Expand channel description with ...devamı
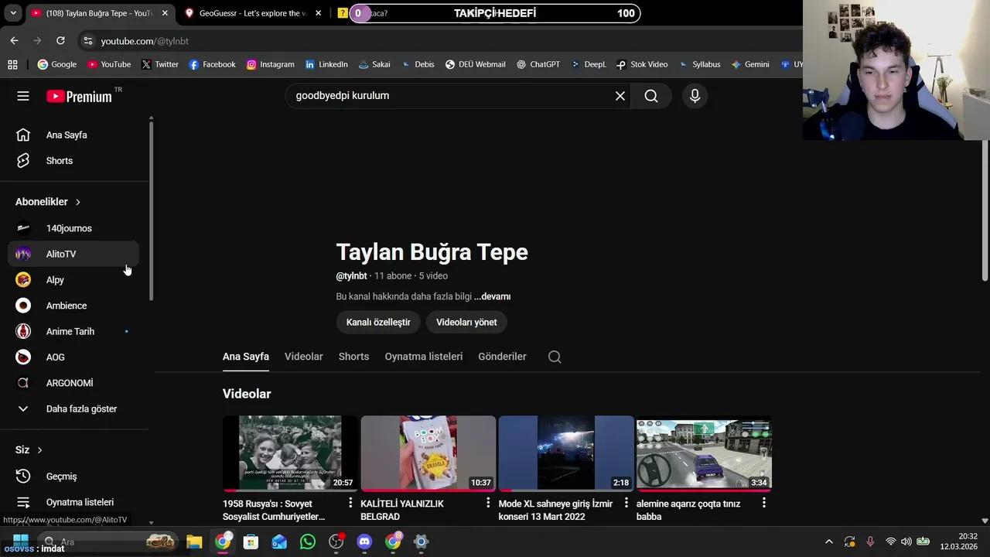The image size is (990, 557). pyautogui.click(x=492, y=296)
